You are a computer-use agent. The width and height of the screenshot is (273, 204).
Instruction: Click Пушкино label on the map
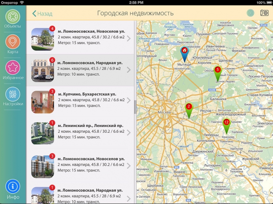tap(203, 34)
